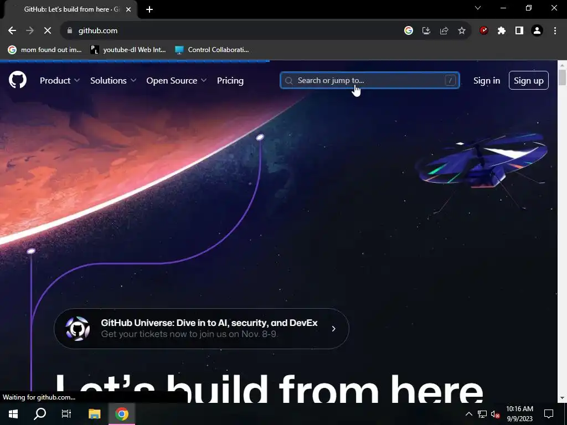Click the magnifier icon in search box

click(288, 81)
